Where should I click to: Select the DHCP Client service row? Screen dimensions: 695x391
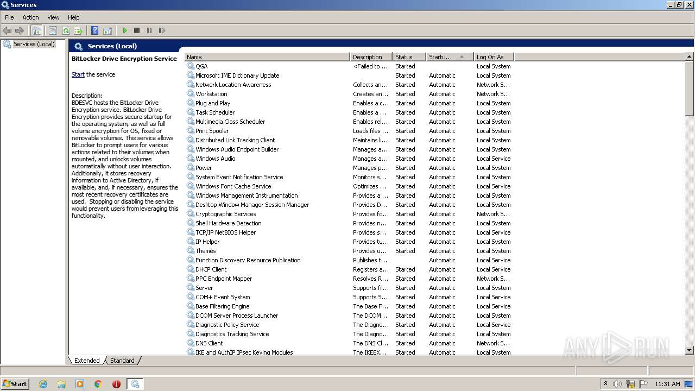pos(349,269)
